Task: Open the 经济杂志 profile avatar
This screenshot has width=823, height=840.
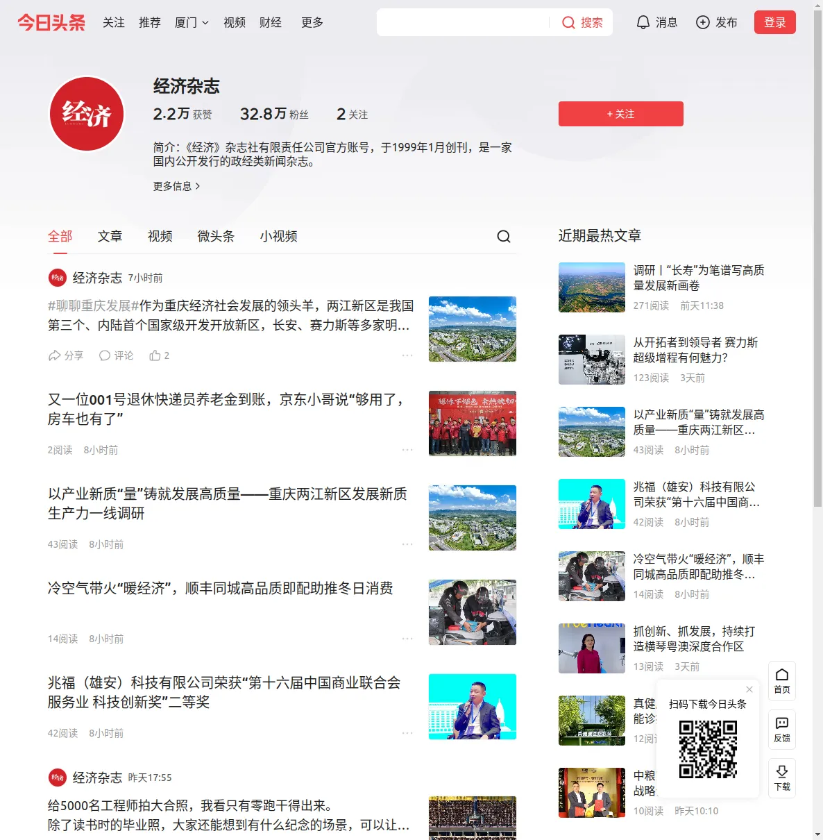Action: point(87,114)
